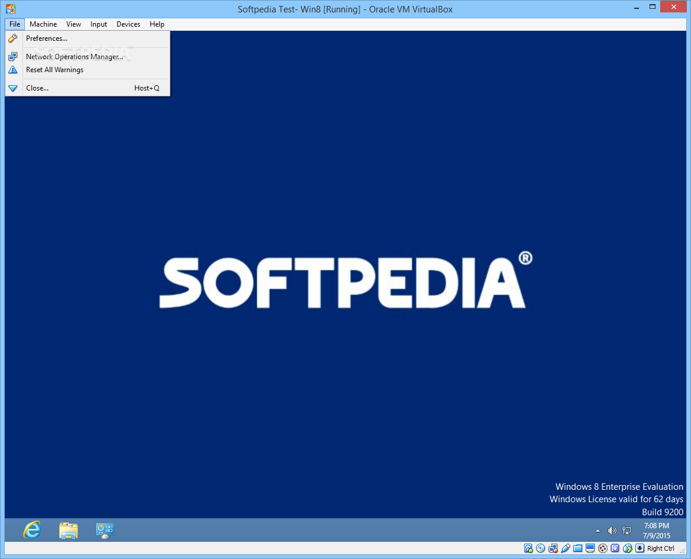Click the video capture reel indicator

[603, 548]
